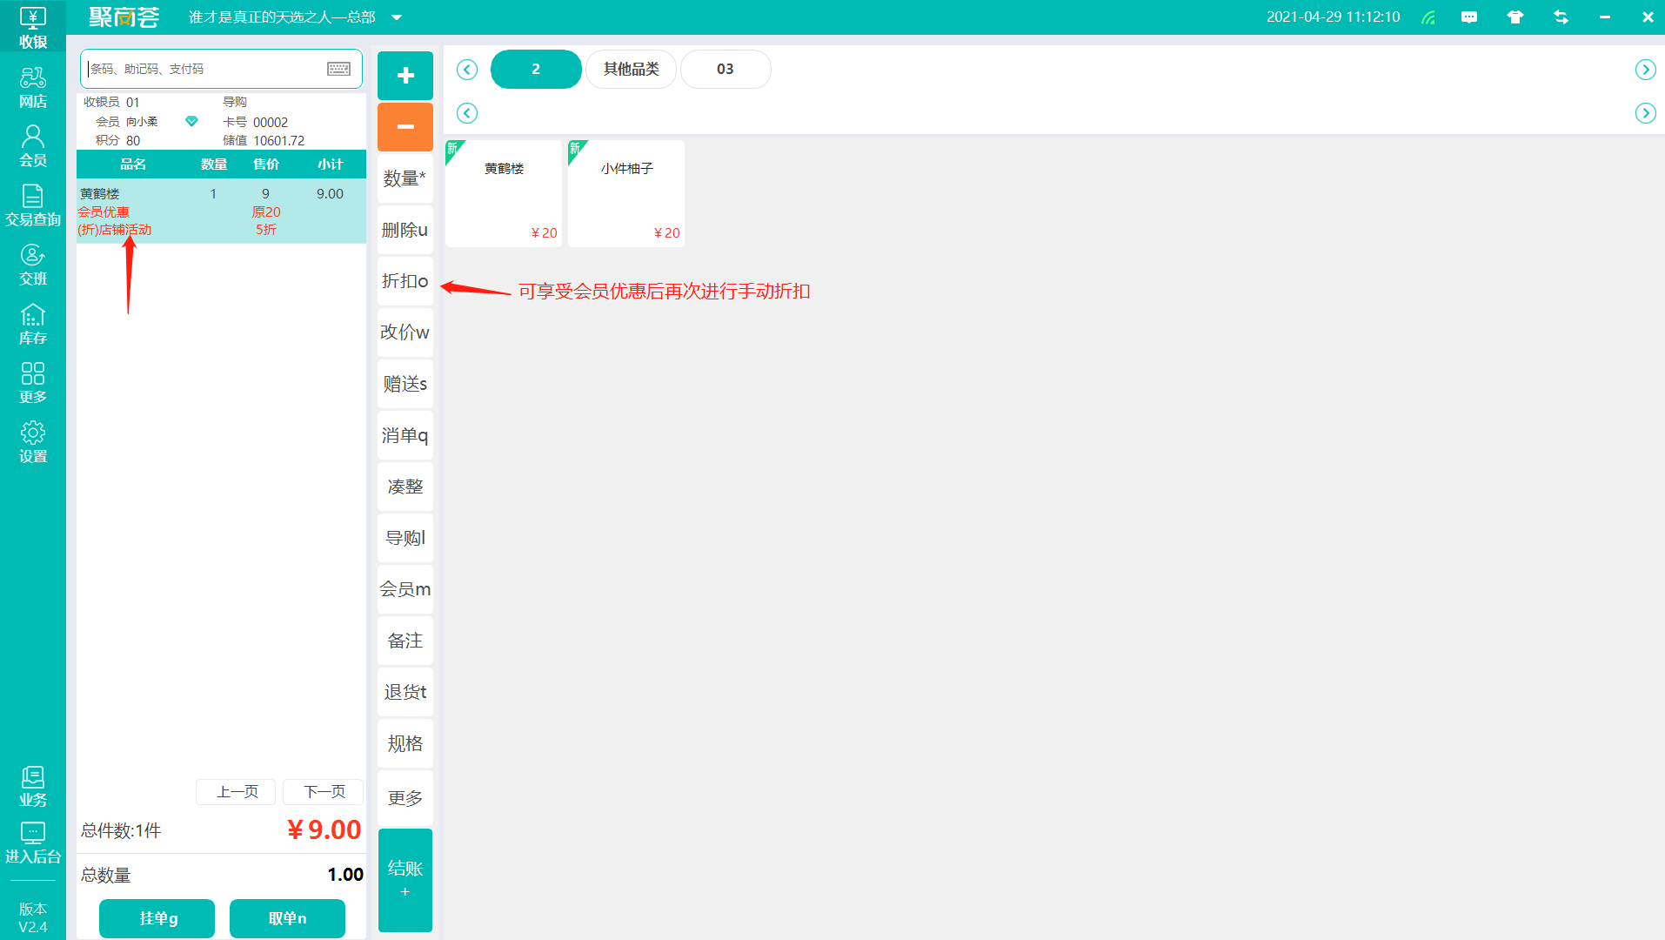
Task: Click the sync data arrows icon
Action: click(1561, 17)
